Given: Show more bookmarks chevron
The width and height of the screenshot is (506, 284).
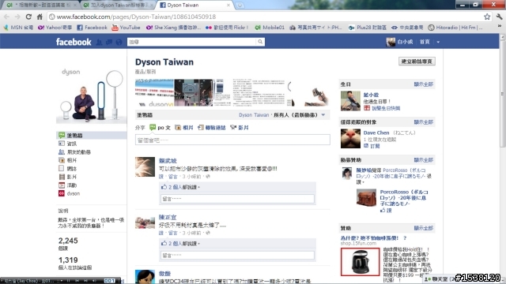Looking at the screenshot, I should 500,26.
